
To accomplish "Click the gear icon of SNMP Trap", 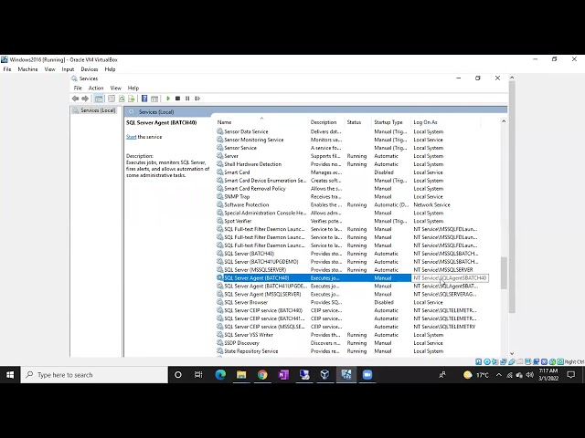I will (219, 196).
